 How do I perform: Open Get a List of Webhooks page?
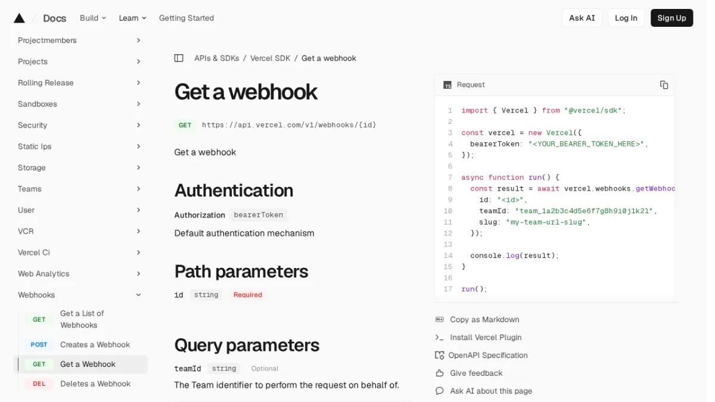point(82,319)
